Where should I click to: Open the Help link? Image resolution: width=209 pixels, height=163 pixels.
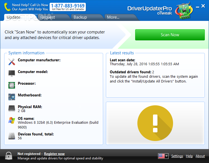coord(189,156)
